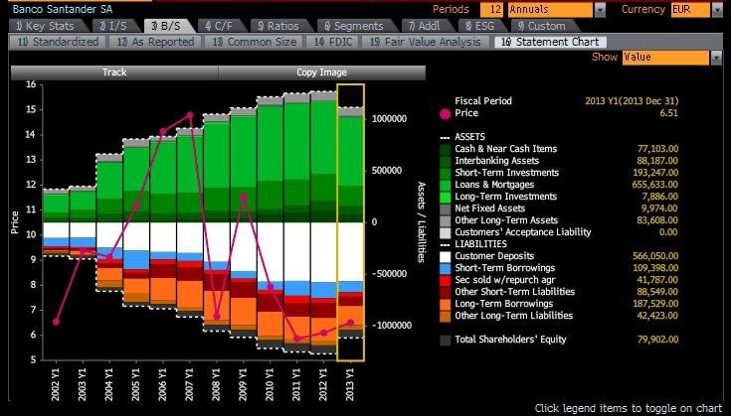Toggle Customer Deposits legend swatch

click(x=446, y=256)
